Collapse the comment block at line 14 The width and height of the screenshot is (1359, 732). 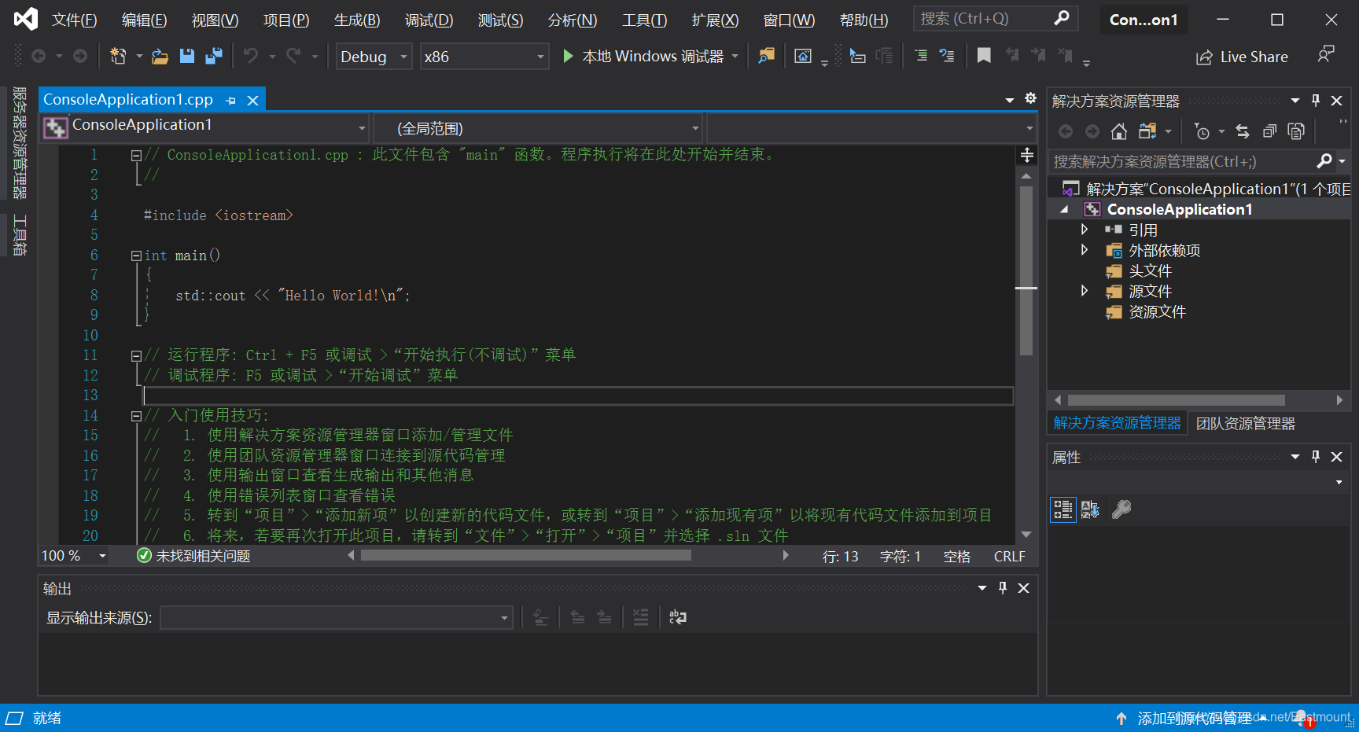click(136, 416)
